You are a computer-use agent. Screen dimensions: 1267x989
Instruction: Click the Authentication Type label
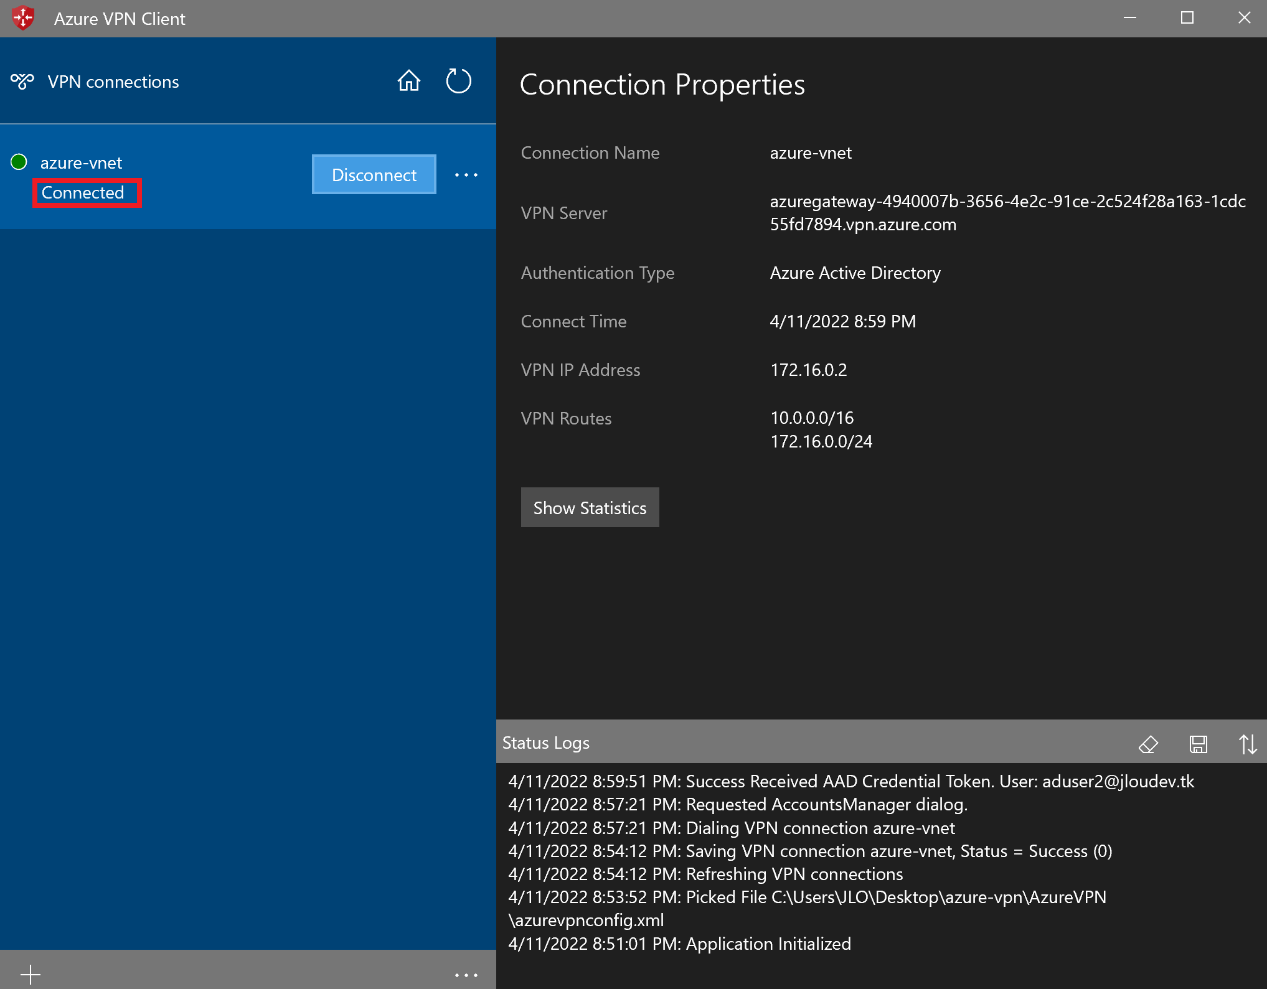tap(598, 273)
